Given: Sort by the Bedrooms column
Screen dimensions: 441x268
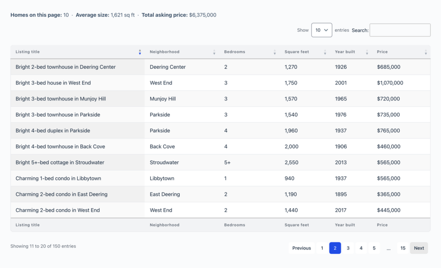Looking at the screenshot, I should tap(249, 52).
